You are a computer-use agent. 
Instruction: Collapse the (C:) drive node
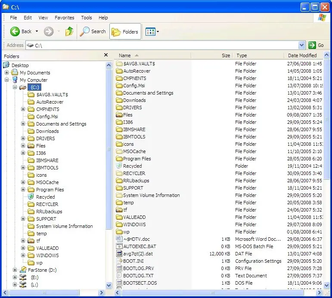click(x=15, y=87)
